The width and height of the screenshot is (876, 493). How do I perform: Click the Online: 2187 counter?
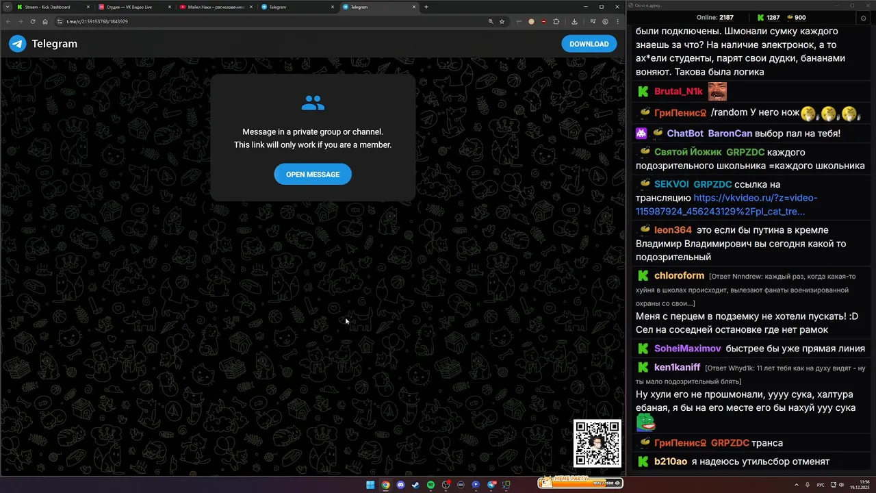click(x=715, y=17)
